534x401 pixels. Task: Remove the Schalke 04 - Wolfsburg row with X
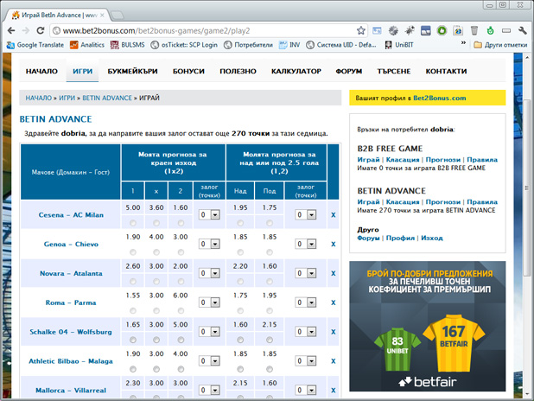click(x=333, y=332)
